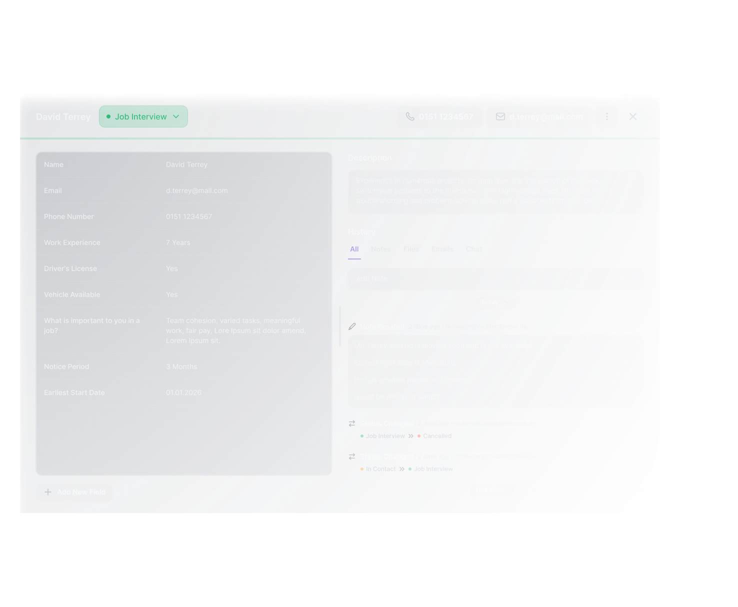Viewport: 738px width, 607px height.
Task: Click the answer starting with Team cohesion
Action: tap(236, 330)
